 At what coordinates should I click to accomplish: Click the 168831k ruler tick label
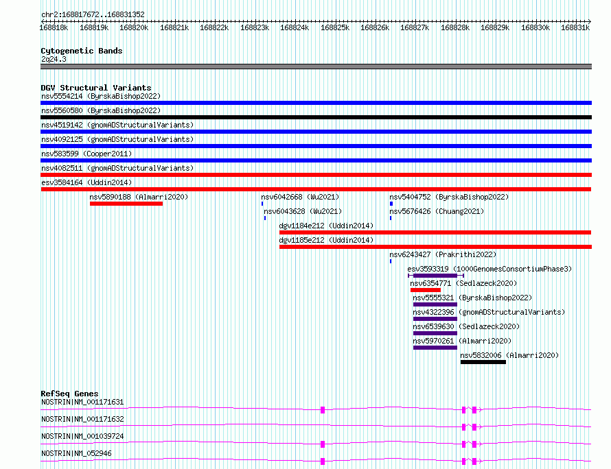[575, 27]
